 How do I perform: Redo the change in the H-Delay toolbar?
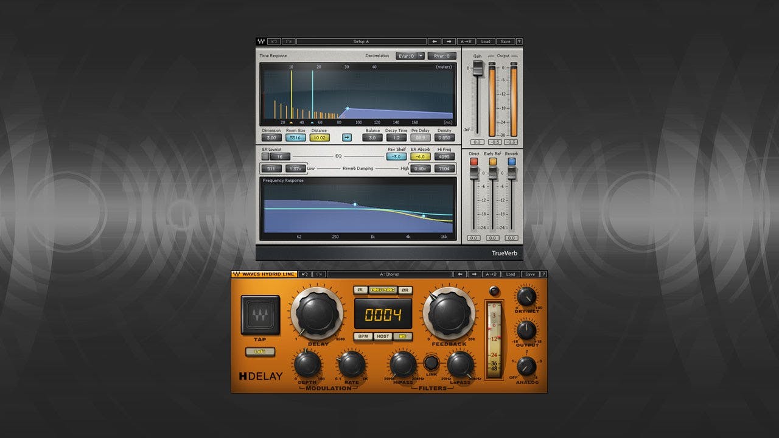pos(319,274)
